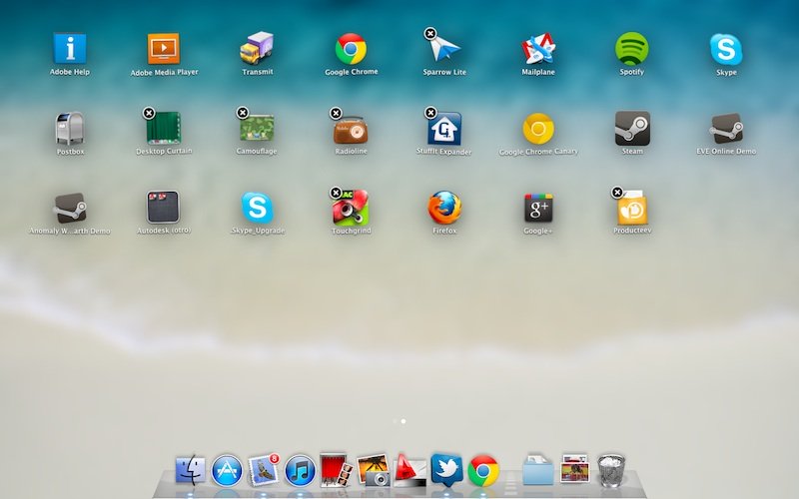Launch the Mailplane app
Image resolution: width=799 pixels, height=499 pixels.
pyautogui.click(x=538, y=49)
